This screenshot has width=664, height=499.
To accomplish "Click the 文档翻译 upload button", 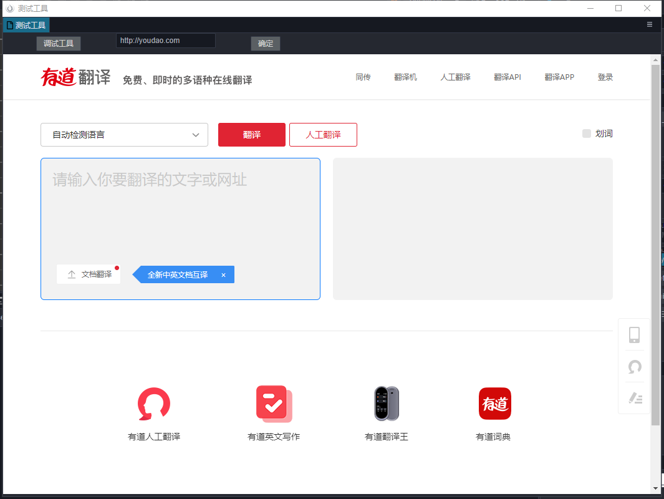I will coord(89,274).
